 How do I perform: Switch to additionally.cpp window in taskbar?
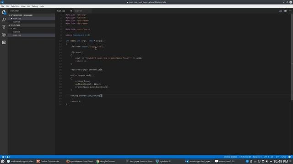20,161
